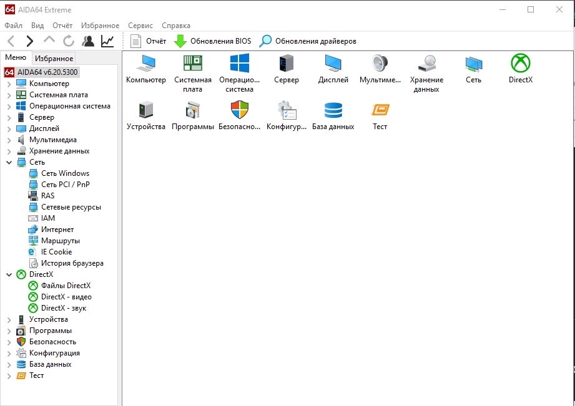Expand the Хранение данных tree node

pos(9,152)
